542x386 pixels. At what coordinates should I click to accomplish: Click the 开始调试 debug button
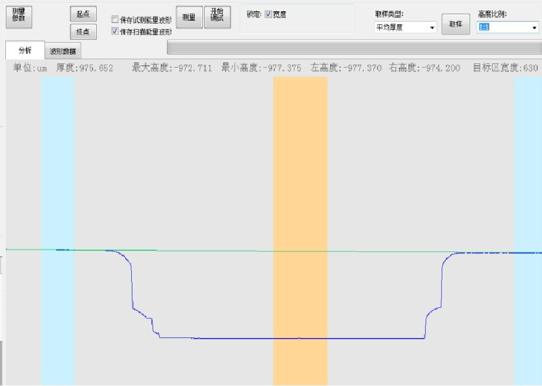[x=217, y=18]
